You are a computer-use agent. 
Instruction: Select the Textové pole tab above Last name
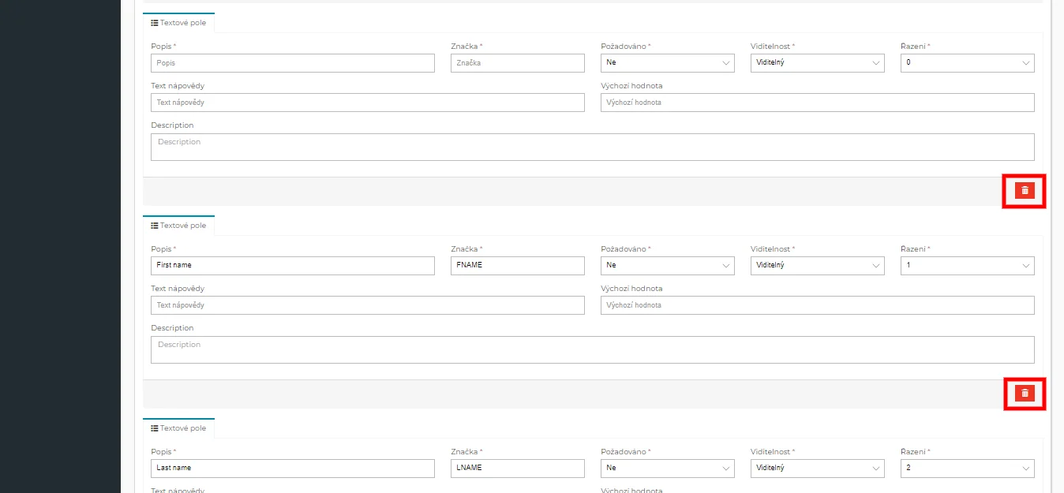click(x=178, y=428)
